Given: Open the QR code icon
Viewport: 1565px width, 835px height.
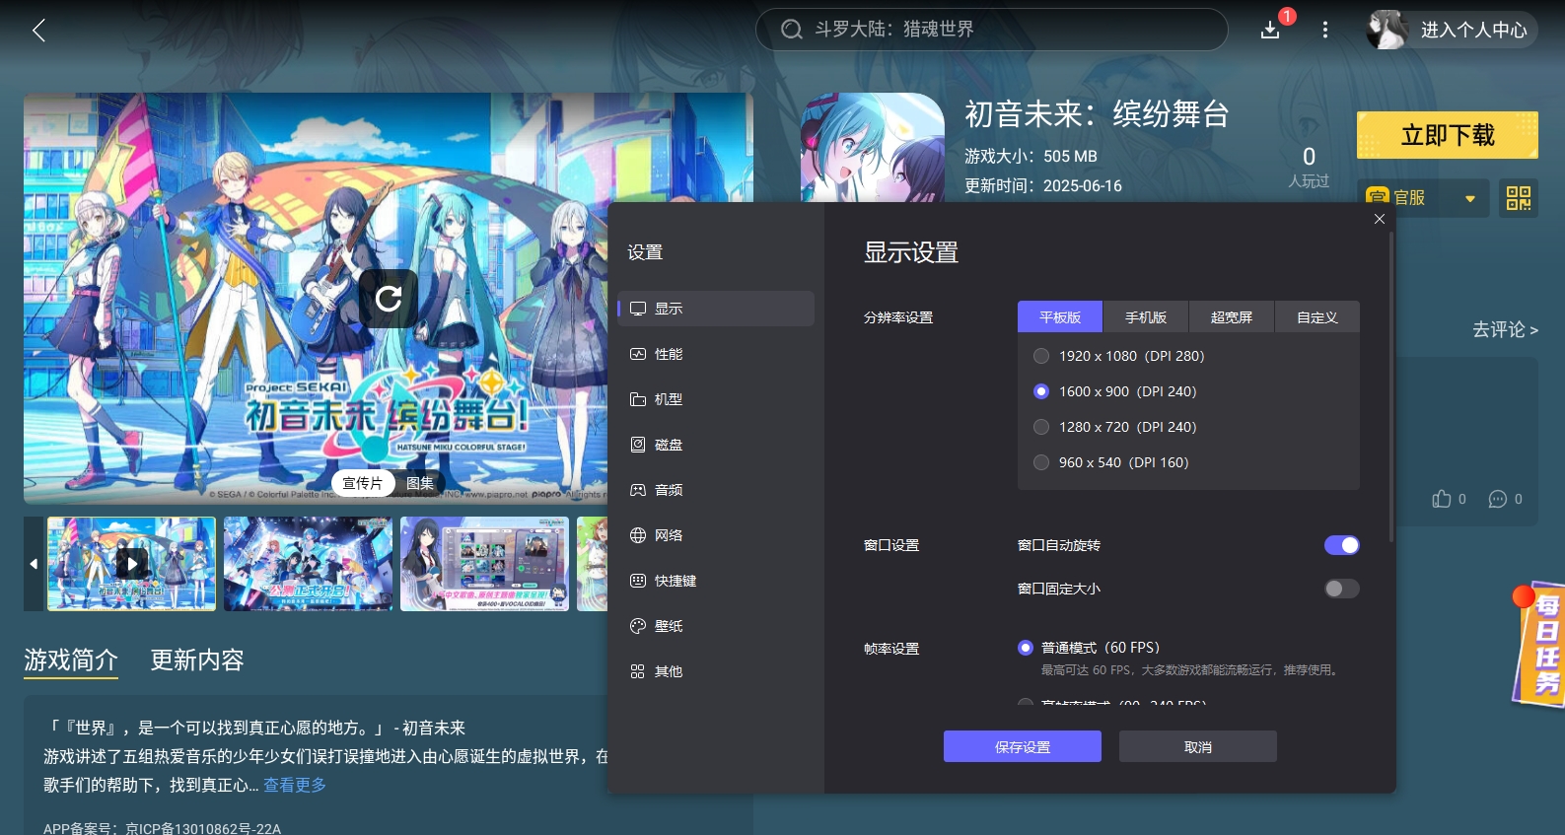Looking at the screenshot, I should (1518, 198).
